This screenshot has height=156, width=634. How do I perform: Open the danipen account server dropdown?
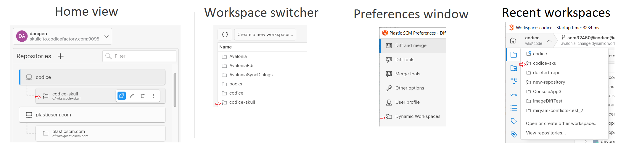[62, 36]
